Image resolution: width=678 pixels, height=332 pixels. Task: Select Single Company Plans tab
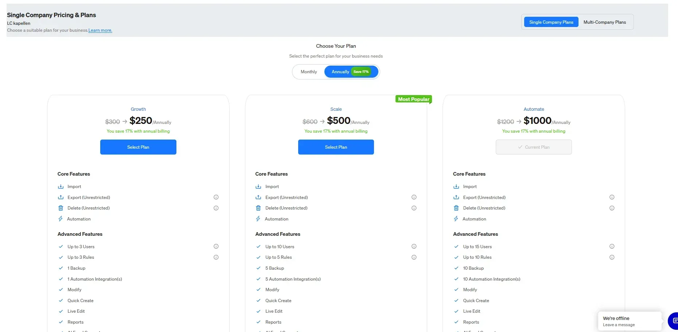click(x=551, y=22)
